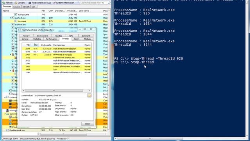Screen dimensions: 250x141
Task: Select thread 3772 RealNetwork.exe row
Action: pos(57,58)
